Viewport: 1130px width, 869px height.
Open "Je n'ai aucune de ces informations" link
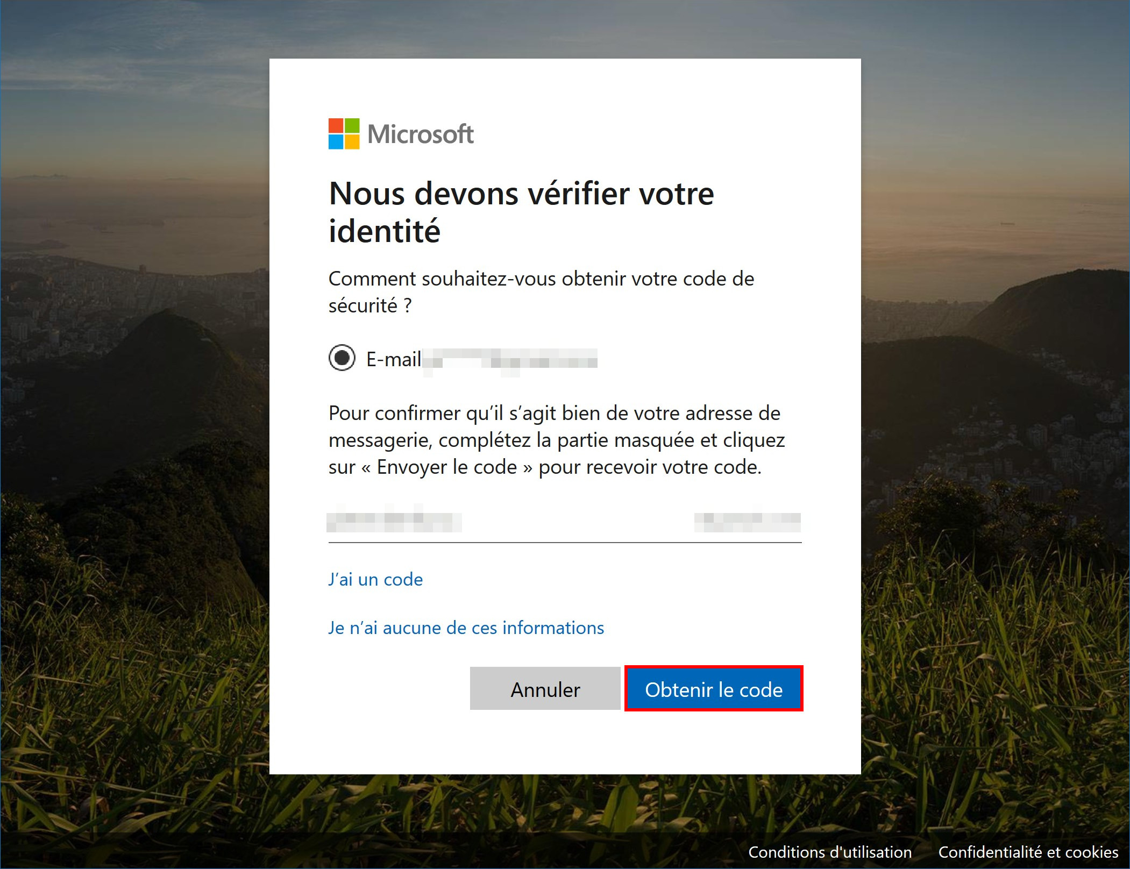[x=466, y=628]
